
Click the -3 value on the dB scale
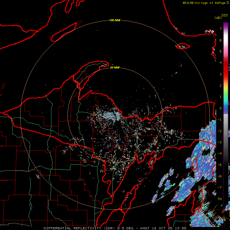tap(220, 142)
